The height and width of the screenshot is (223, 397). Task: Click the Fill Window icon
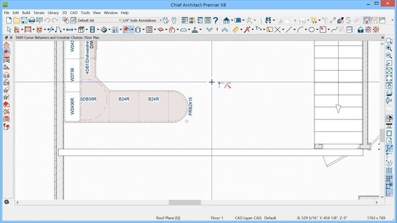coord(389,78)
